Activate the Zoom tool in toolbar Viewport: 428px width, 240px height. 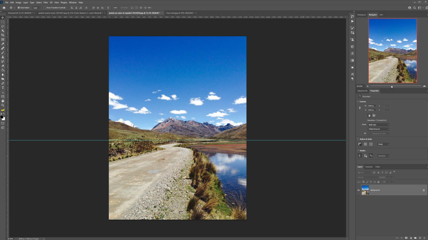point(3,105)
